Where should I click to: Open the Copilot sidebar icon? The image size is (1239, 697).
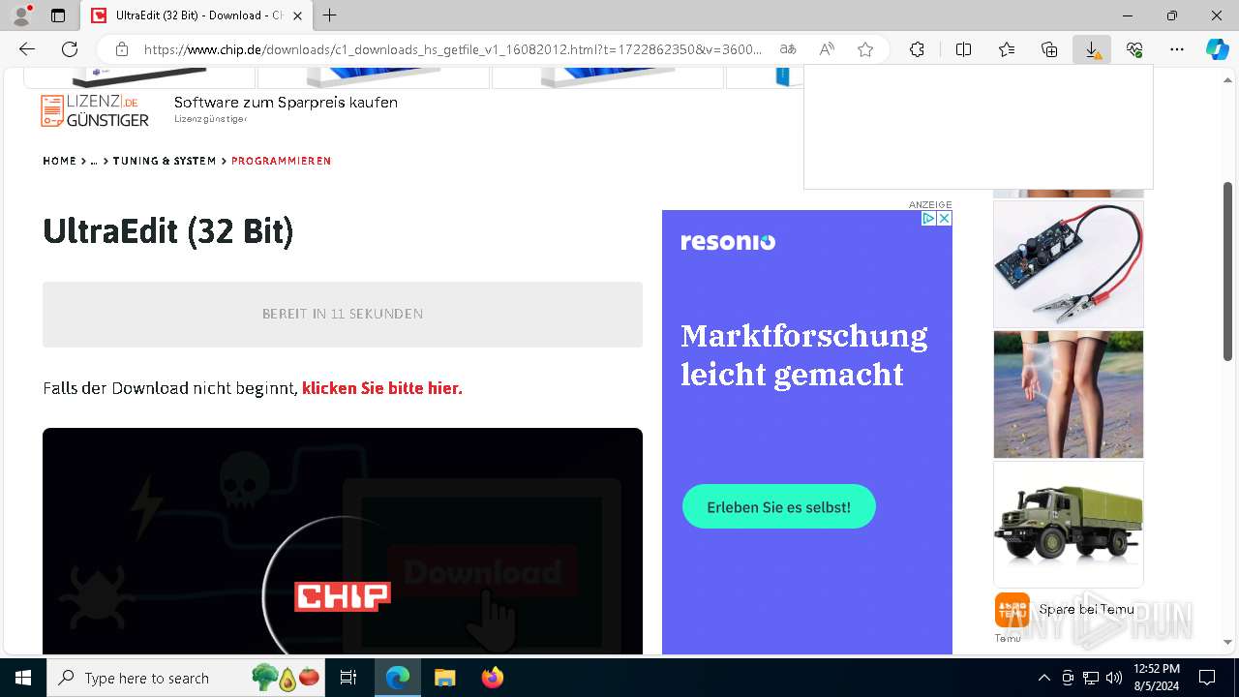pos(1218,49)
